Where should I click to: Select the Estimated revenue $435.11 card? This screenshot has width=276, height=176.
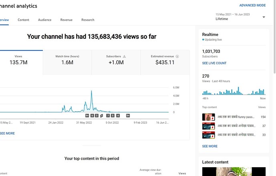click(x=165, y=63)
